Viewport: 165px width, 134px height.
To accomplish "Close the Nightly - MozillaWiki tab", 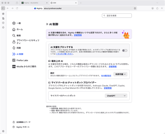I will pos(47,3).
